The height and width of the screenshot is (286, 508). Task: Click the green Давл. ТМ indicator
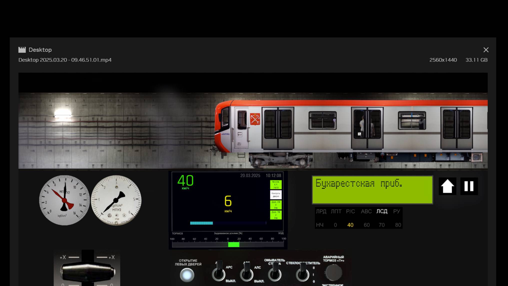pos(276,215)
